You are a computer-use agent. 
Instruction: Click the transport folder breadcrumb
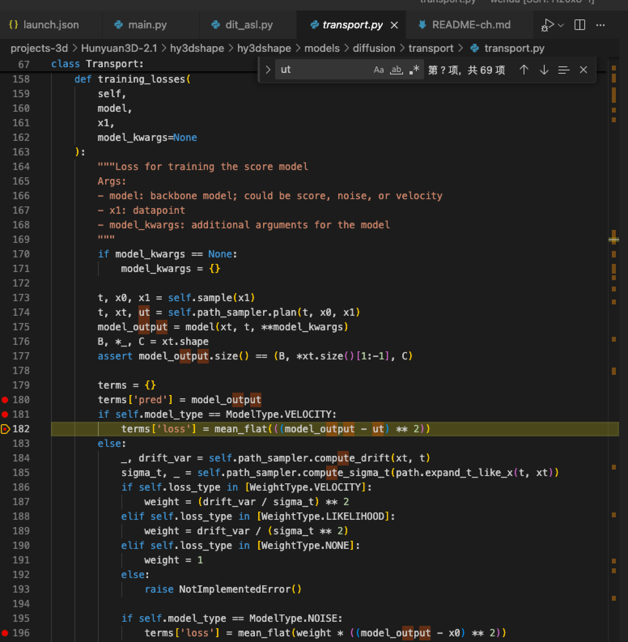click(431, 48)
